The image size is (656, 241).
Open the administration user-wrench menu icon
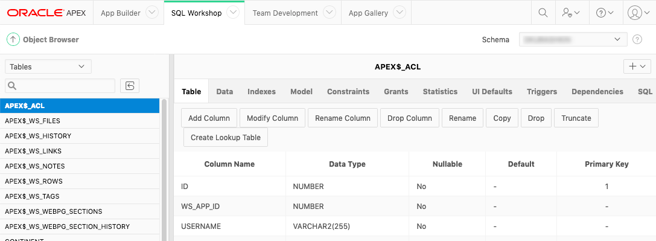click(571, 13)
